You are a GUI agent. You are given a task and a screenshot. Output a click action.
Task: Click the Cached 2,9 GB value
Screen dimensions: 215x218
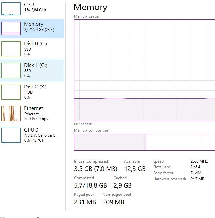coord(122,185)
